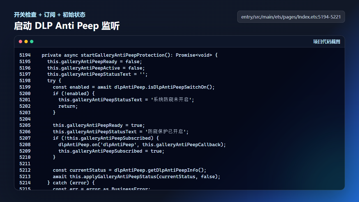359x202 pixels.
Task: Click the startGalleryAntiPeepProtection method declaration
Action: pos(130,55)
